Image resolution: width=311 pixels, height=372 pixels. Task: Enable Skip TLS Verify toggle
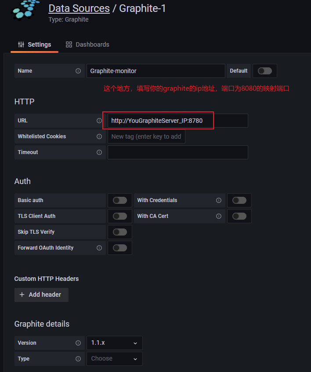coord(119,232)
